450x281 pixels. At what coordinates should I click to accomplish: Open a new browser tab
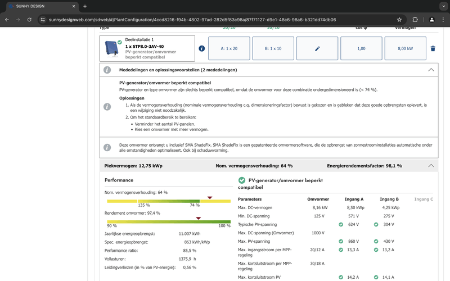click(x=85, y=6)
